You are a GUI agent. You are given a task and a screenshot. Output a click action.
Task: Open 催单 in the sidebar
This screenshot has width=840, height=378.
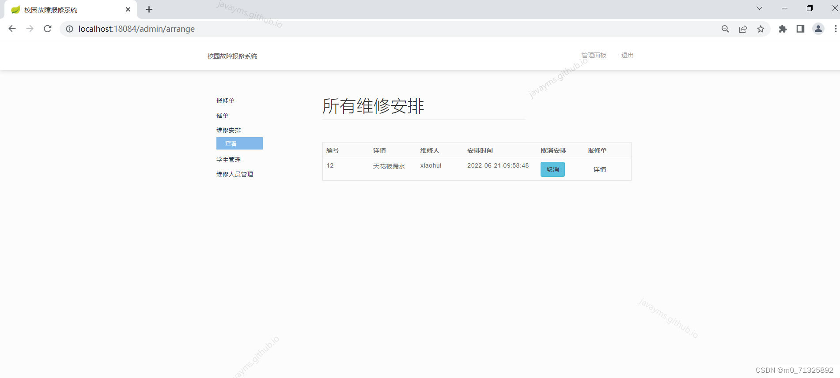tap(222, 116)
